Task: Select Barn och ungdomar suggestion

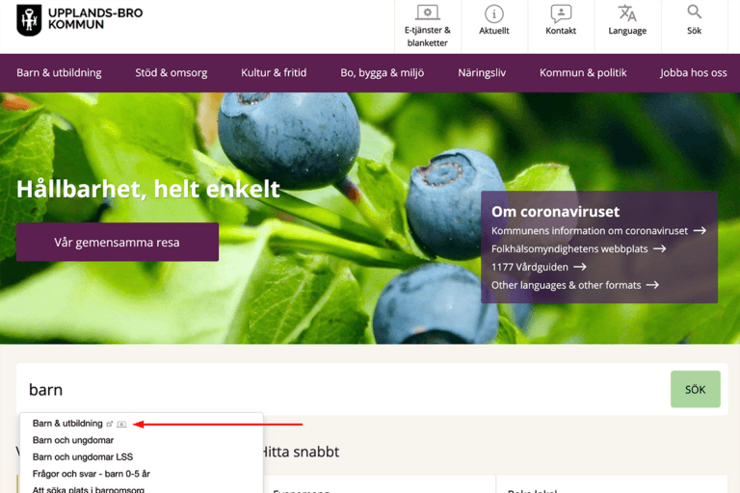Action: (x=73, y=440)
